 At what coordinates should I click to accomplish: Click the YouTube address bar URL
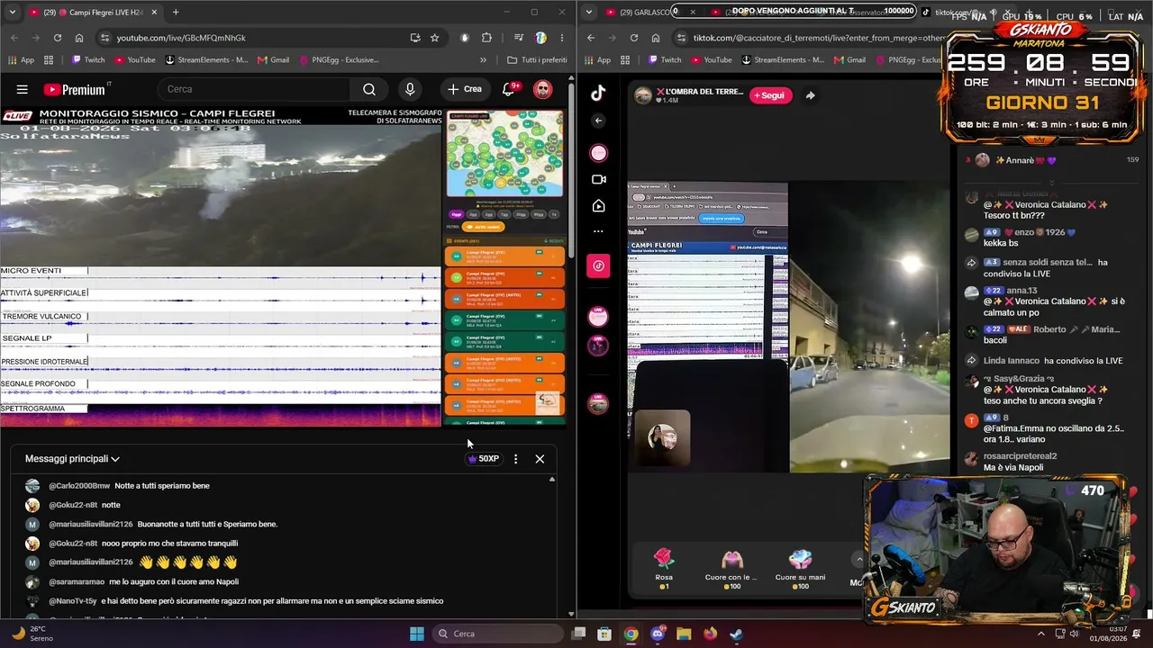tap(181, 38)
